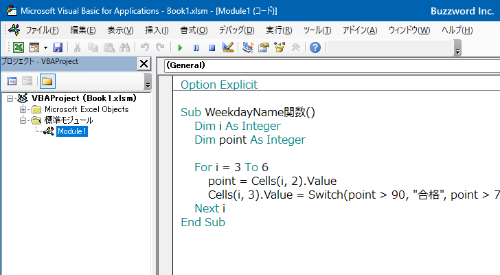Screen dimensions: 500x275
Task: Click the Reset stop square icon
Action: (212, 48)
